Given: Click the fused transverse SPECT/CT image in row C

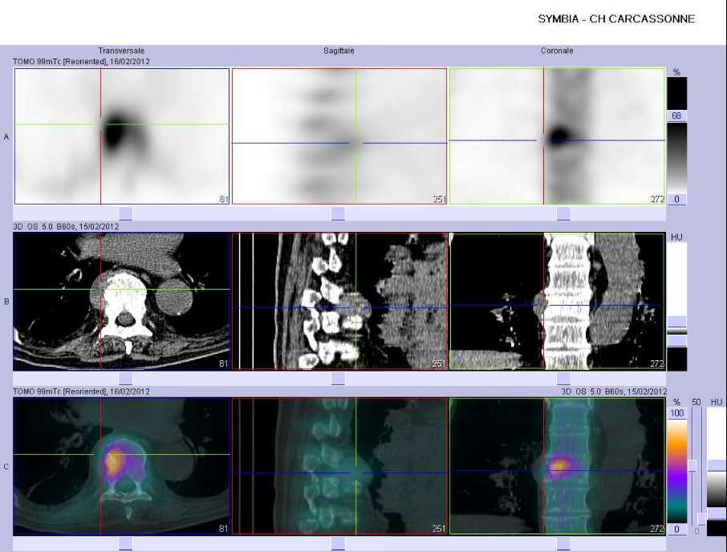Looking at the screenshot, I should coord(122,466).
